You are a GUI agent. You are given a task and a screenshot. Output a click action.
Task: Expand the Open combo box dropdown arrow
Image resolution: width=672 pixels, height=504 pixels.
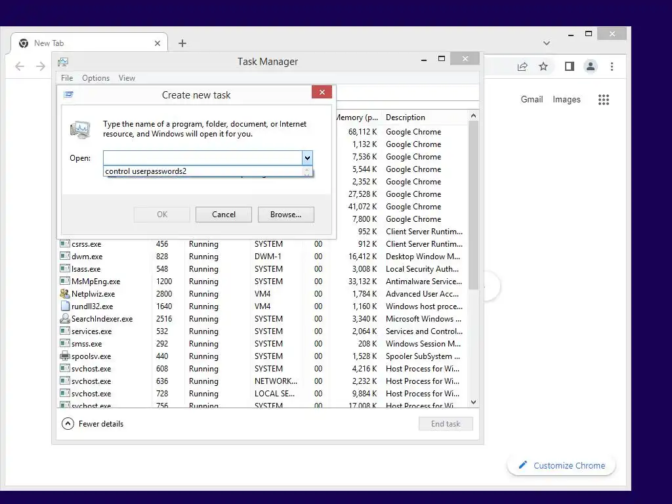pos(307,158)
